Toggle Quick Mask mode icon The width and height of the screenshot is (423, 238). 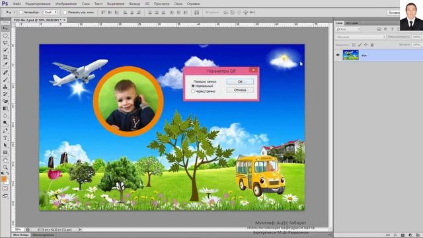tap(5, 188)
